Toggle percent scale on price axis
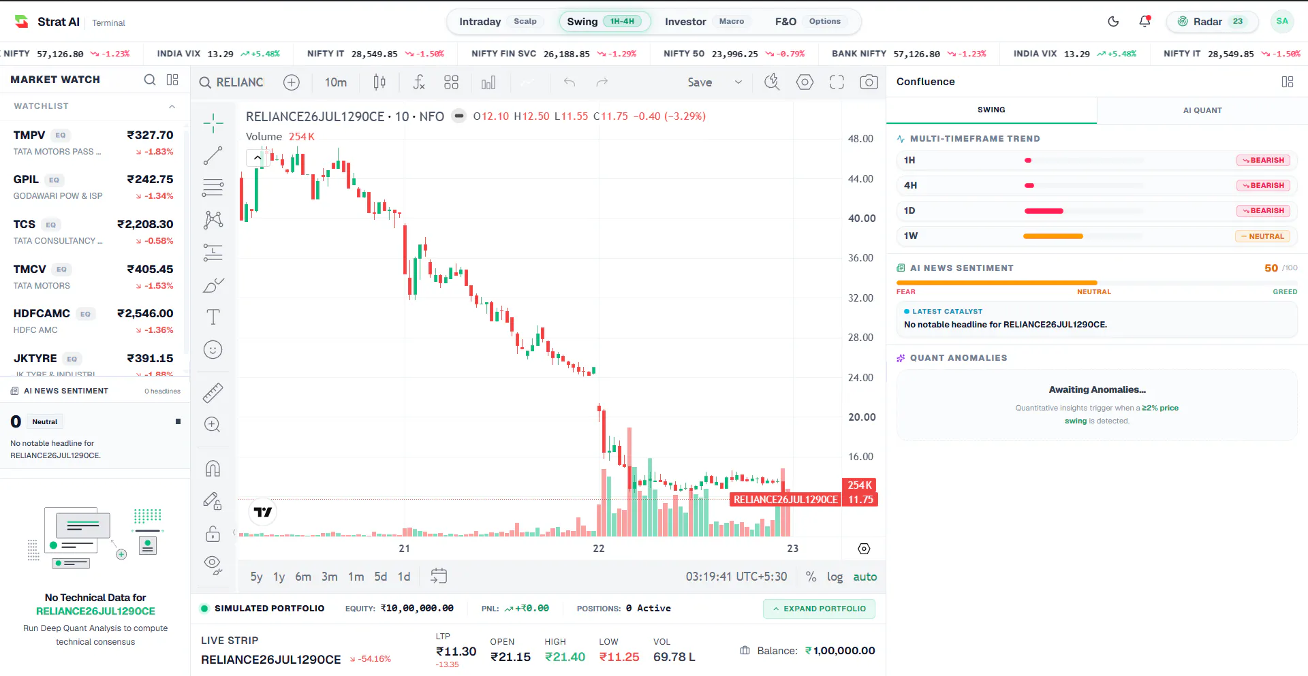 [x=811, y=577]
